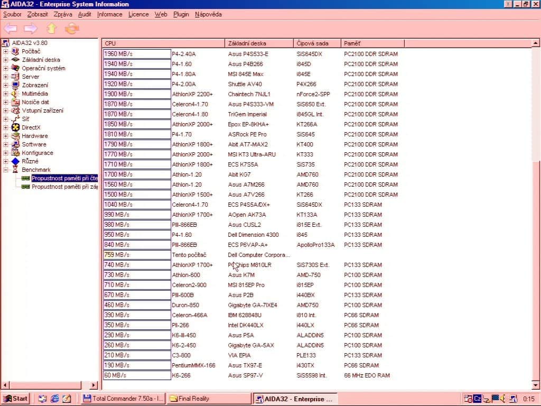This screenshot has height=406, width=541.
Task: Click the Konfigurace icon in tree
Action: [x=15, y=153]
